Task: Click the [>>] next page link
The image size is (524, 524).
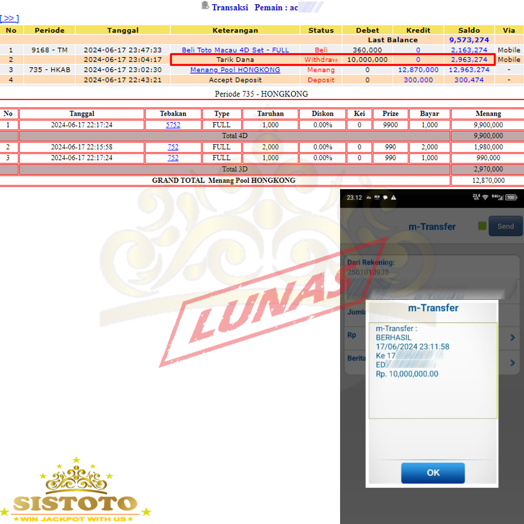Action: pyautogui.click(x=9, y=19)
